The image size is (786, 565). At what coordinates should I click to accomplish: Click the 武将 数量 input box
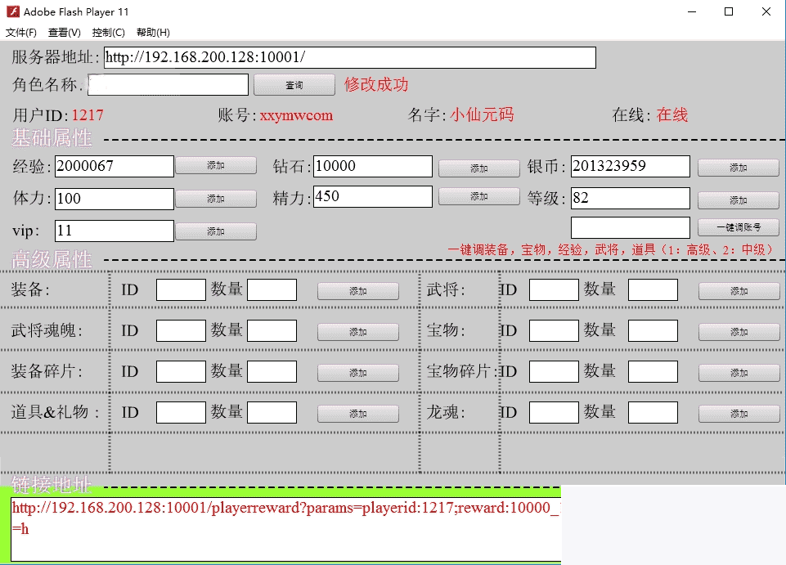pos(653,290)
